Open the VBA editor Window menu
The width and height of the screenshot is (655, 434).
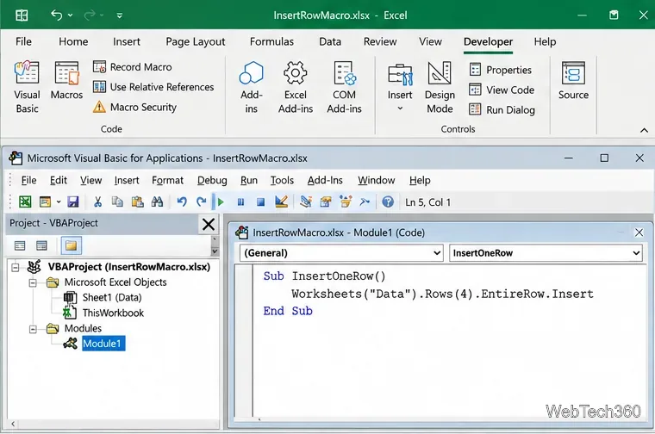tap(376, 180)
